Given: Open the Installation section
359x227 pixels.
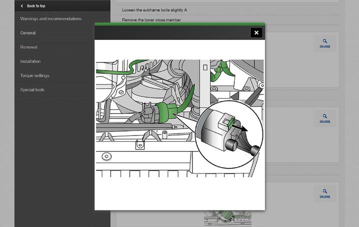Looking at the screenshot, I should [x=30, y=61].
